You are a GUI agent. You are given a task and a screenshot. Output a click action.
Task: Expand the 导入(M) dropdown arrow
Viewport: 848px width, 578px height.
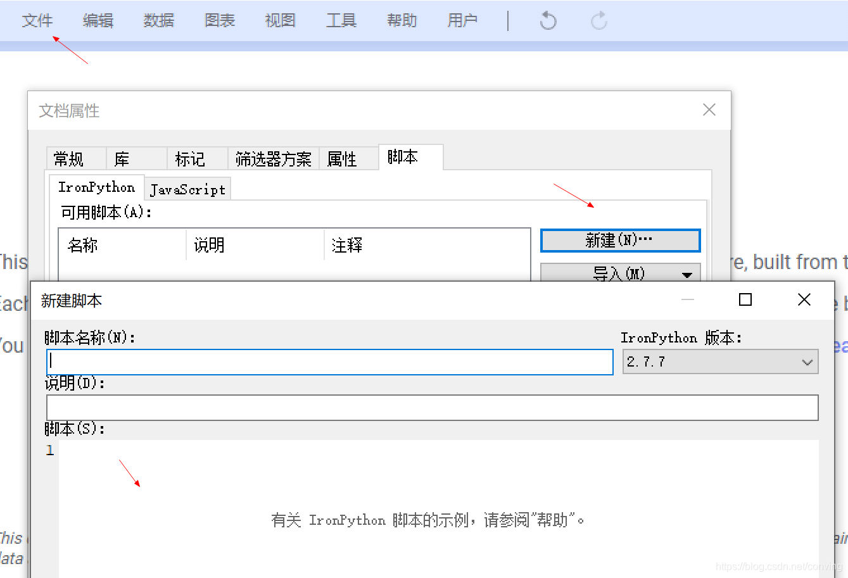688,275
